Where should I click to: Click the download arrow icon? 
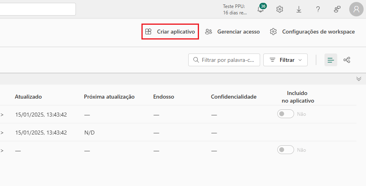(x=299, y=9)
